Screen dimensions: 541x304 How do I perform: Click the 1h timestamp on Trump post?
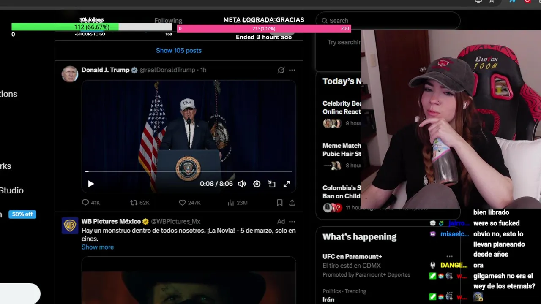click(x=203, y=70)
